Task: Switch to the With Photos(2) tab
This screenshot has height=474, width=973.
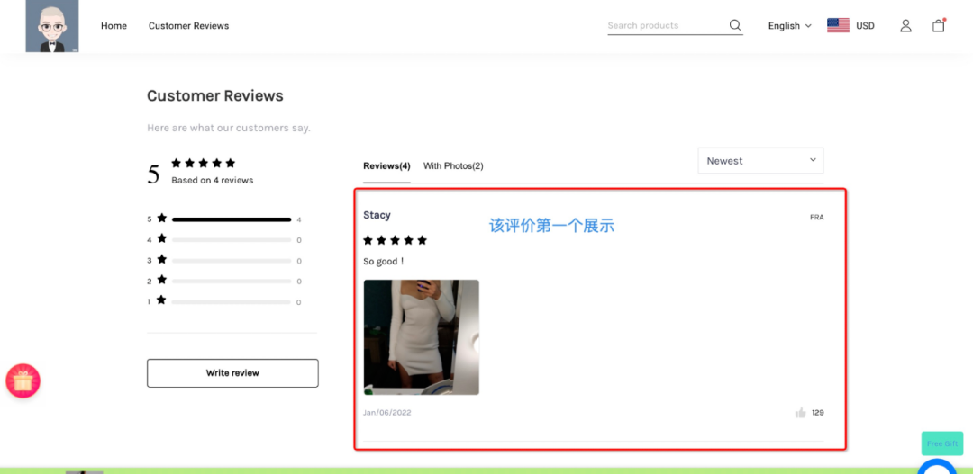Action: coord(453,166)
